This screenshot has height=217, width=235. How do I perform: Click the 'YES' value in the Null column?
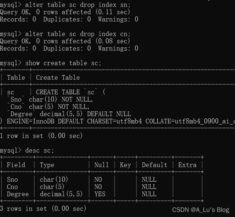tap(100, 194)
